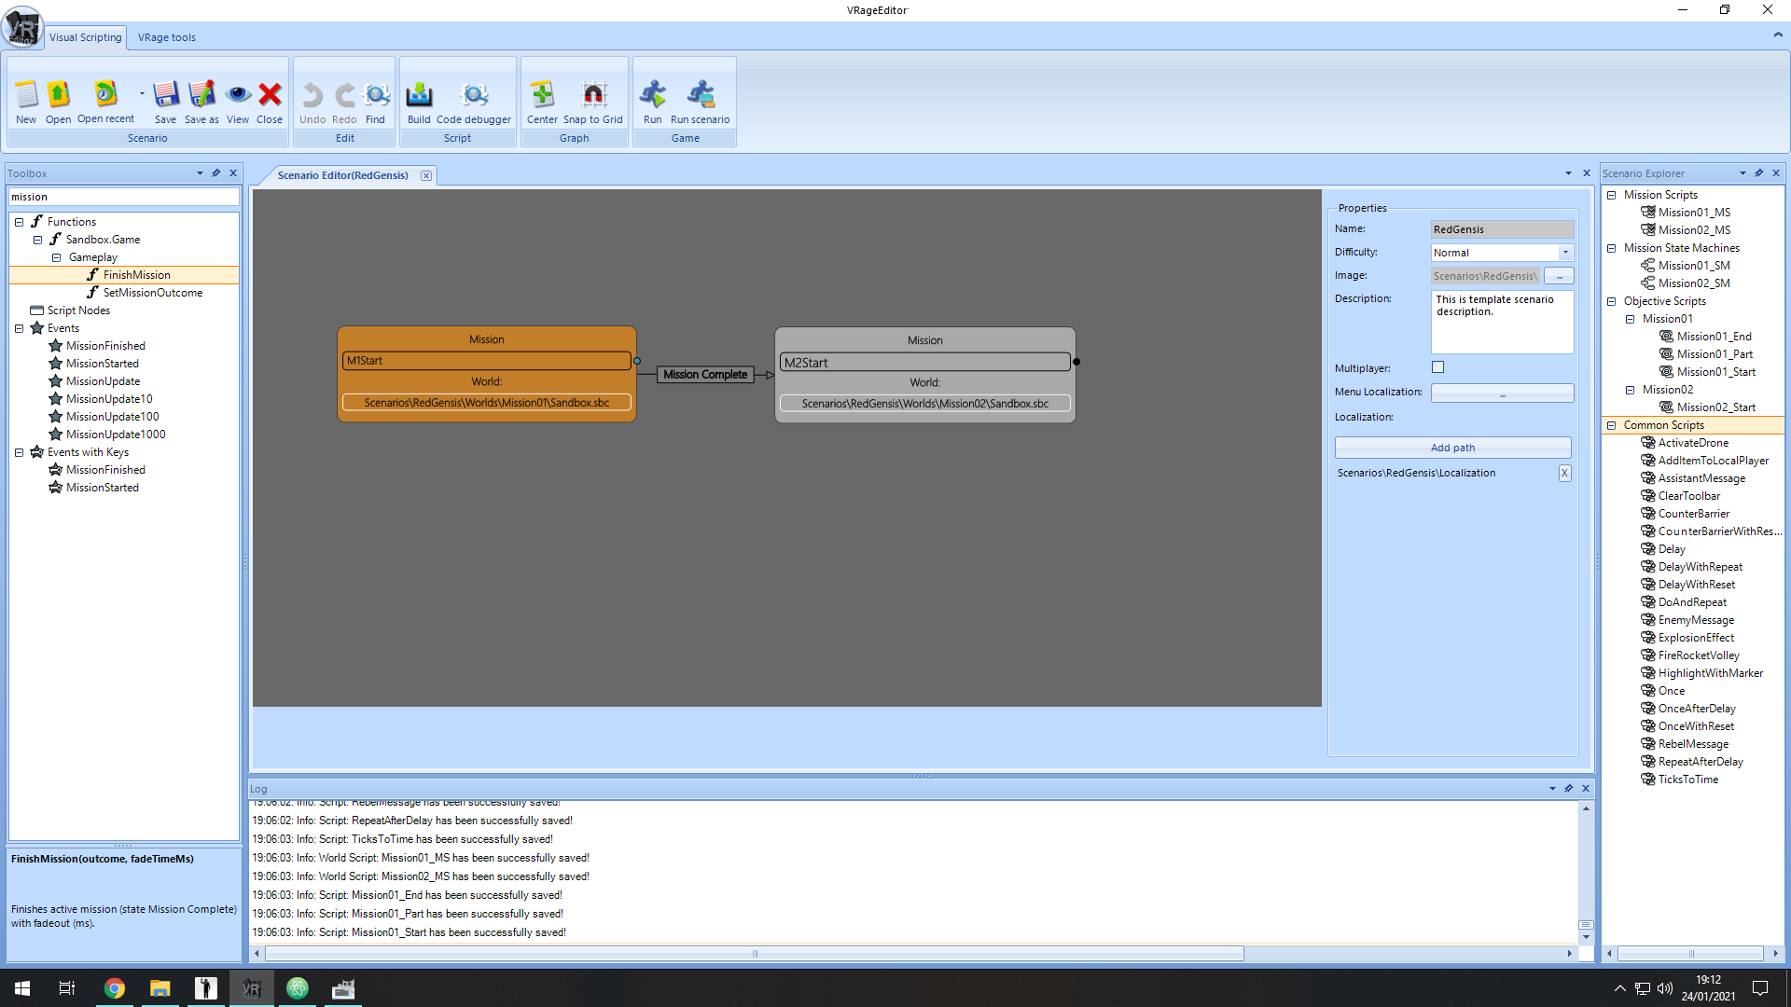Collapse the Events group in Toolbox
Image resolution: width=1791 pixels, height=1007 pixels.
tap(19, 328)
